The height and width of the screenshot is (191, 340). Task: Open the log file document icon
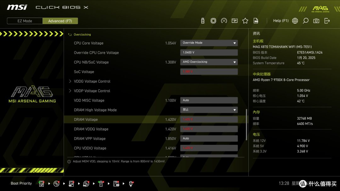(x=256, y=21)
